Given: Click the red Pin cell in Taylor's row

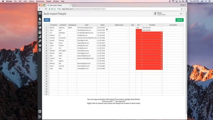Looking at the screenshot, I should (x=139, y=30).
